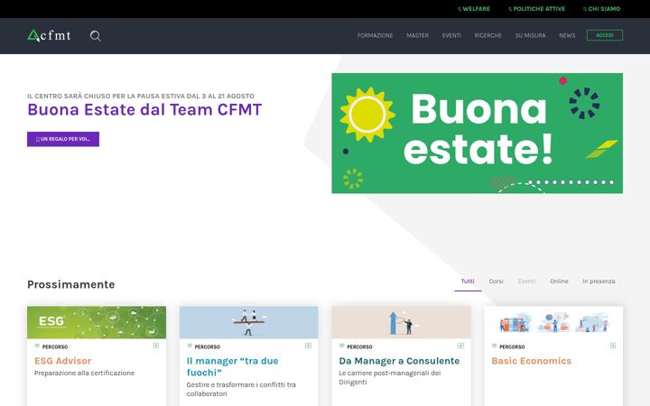
Task: Open the Chi Siamo top link
Action: coord(601,9)
